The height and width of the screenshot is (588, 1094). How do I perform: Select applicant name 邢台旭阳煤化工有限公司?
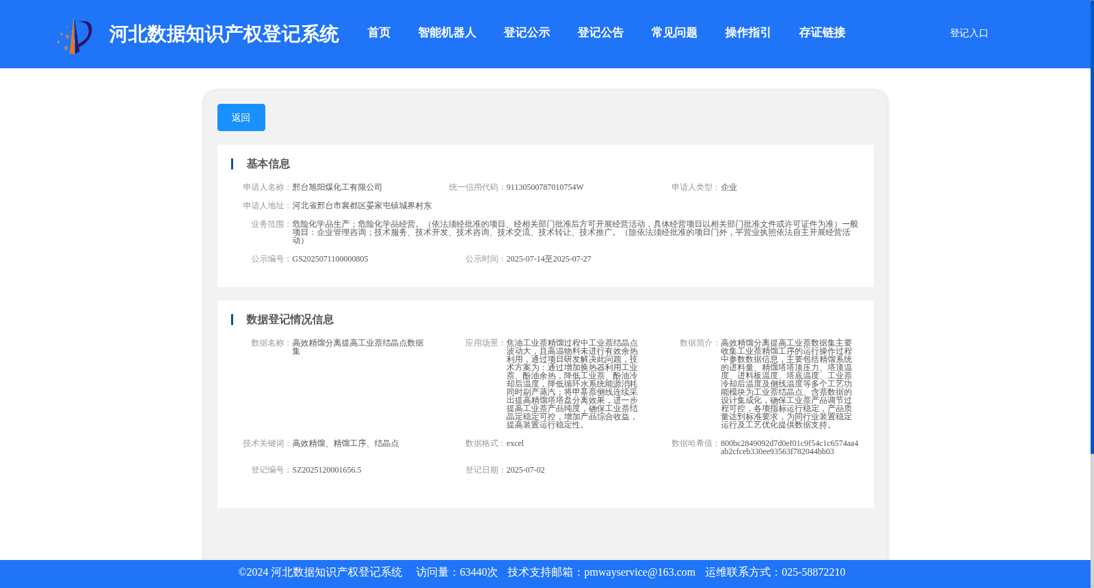point(337,187)
